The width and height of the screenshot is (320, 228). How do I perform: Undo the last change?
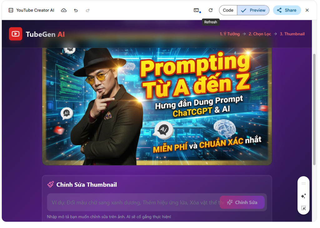click(x=76, y=10)
